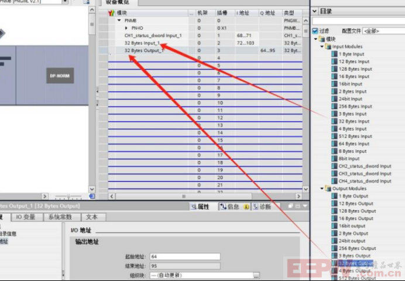Click the Output Modules folder icon
This screenshot has height=281, width=405.
pos(328,189)
